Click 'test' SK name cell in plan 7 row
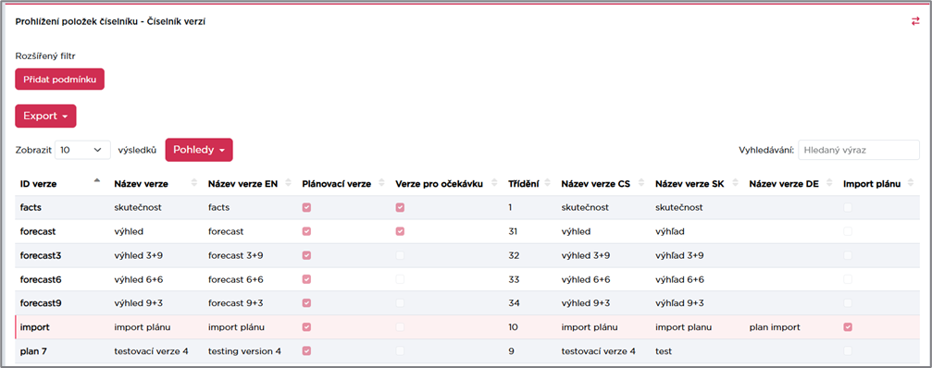 pyautogui.click(x=664, y=350)
